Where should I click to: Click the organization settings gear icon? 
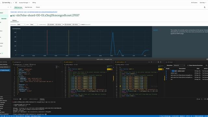tap(16, 3)
